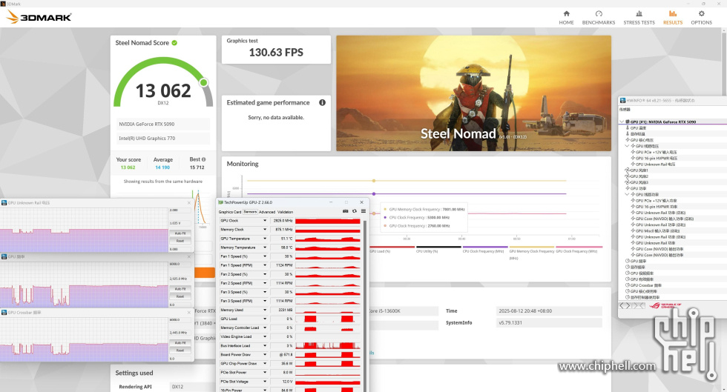Open GPU Load sensor dropdown
The image size is (727, 392).
pos(265,319)
